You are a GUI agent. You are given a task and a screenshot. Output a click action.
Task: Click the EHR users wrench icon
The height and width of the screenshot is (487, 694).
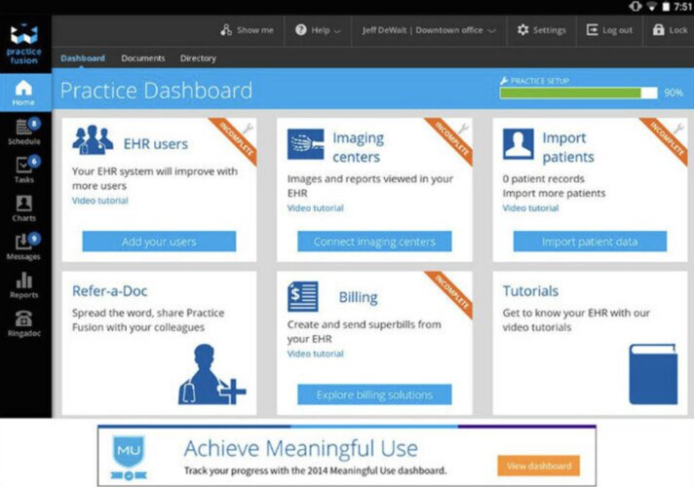point(247,129)
